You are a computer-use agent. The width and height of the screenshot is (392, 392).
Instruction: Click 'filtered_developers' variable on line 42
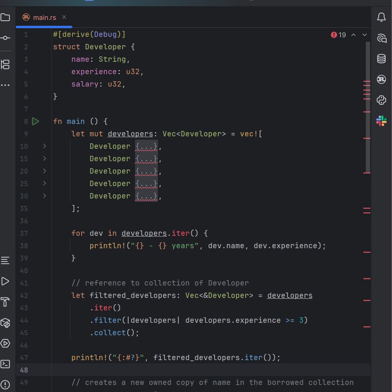(133, 295)
